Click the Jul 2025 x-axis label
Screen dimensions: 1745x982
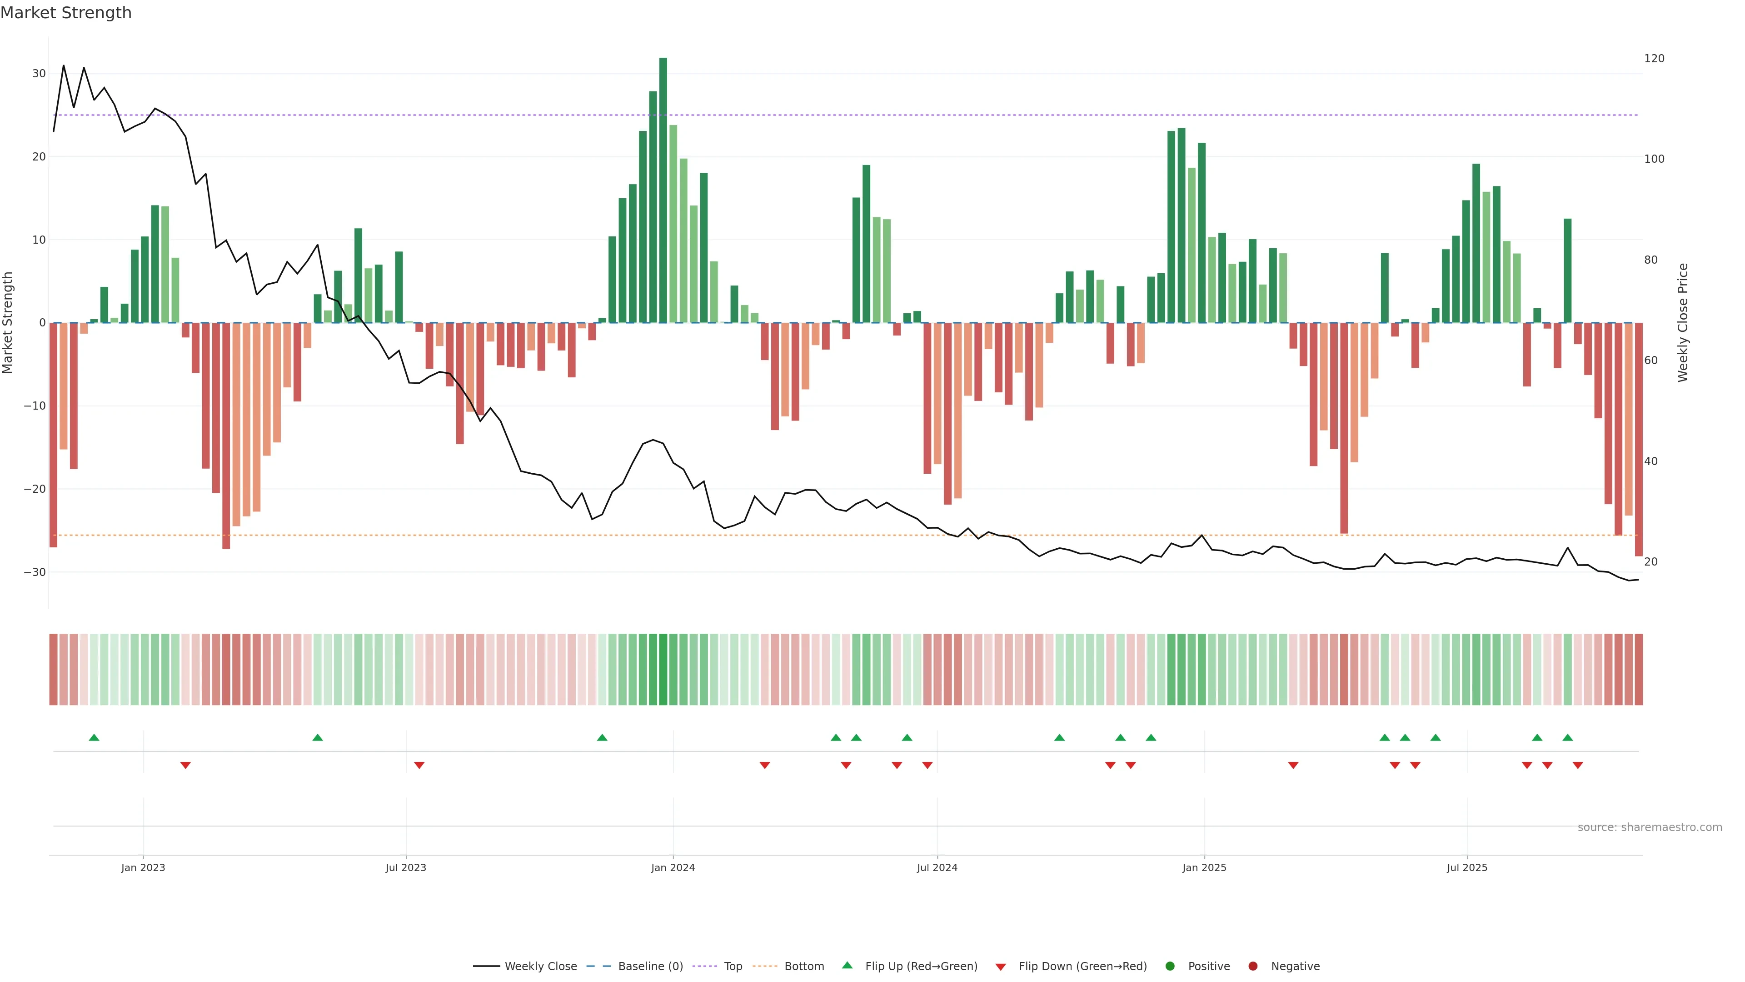coord(1466,867)
